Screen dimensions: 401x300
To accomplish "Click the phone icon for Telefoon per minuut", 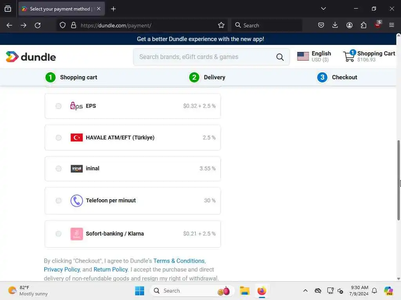I will coord(76,201).
